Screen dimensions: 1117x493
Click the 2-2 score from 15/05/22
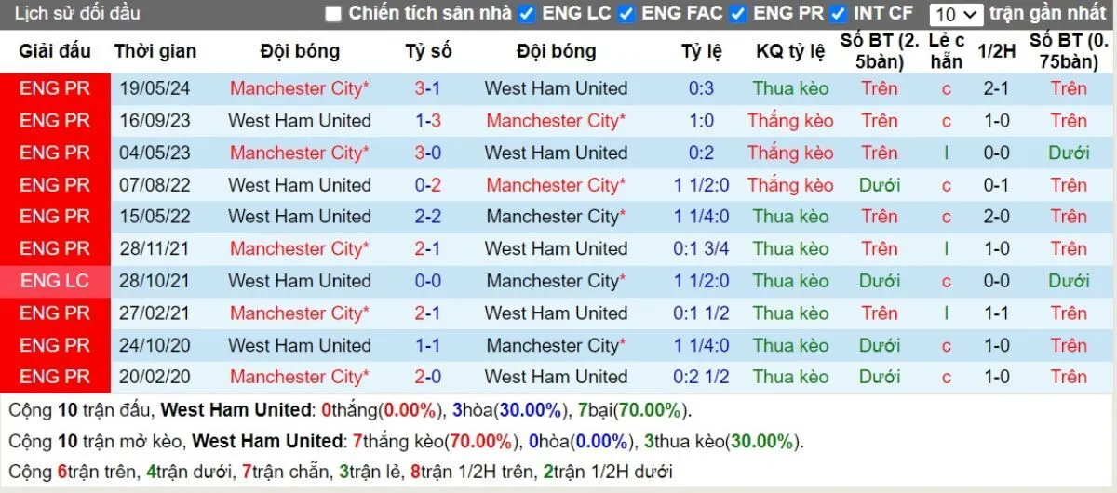coord(428,217)
